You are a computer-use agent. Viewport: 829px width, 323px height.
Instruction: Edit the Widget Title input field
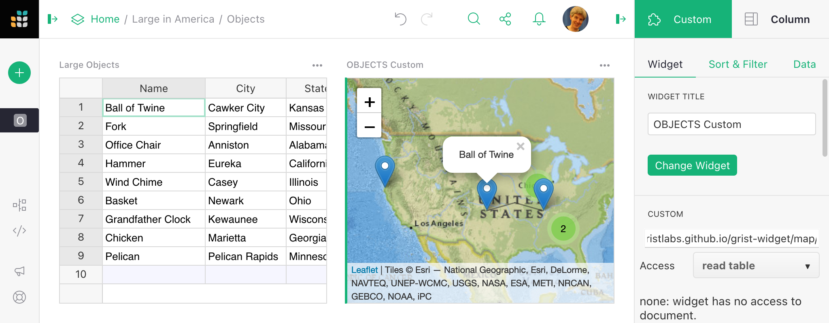tap(731, 124)
